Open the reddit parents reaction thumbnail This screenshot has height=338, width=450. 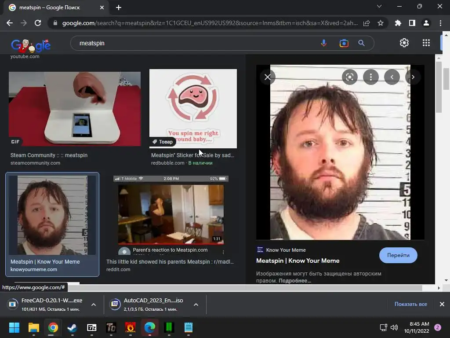[x=171, y=215]
